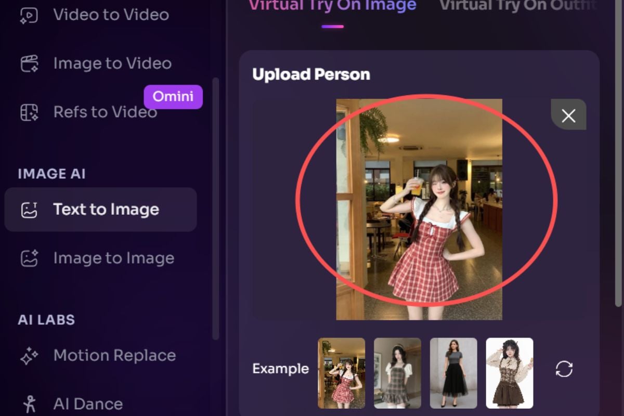Refresh the example images list
Image resolution: width=624 pixels, height=416 pixels.
(x=564, y=369)
